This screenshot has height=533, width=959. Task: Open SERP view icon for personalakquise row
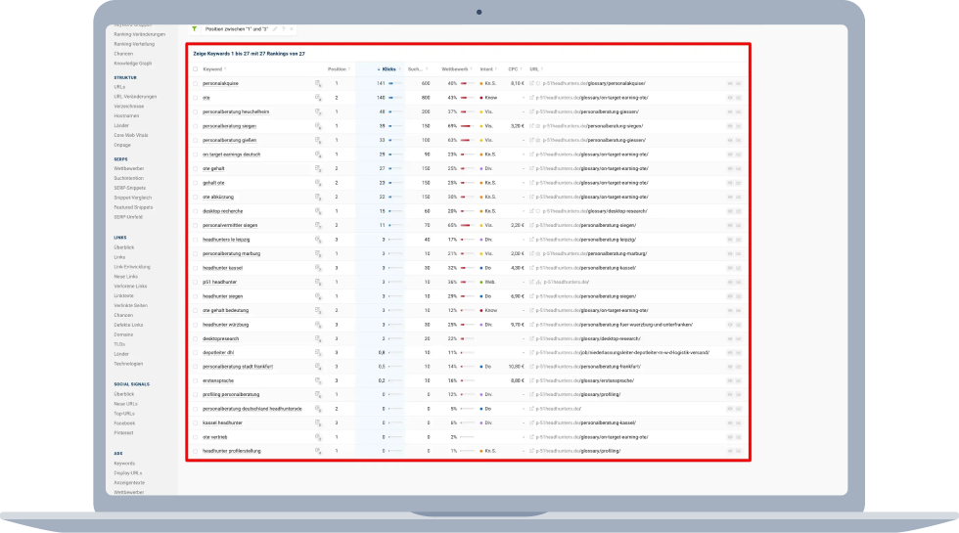318,84
